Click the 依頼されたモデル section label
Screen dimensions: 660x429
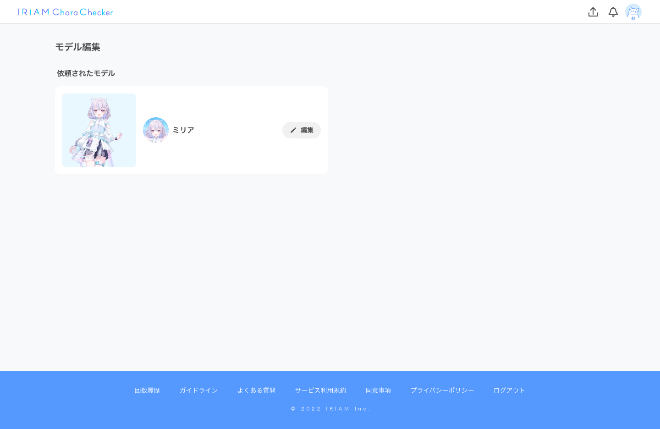point(86,73)
